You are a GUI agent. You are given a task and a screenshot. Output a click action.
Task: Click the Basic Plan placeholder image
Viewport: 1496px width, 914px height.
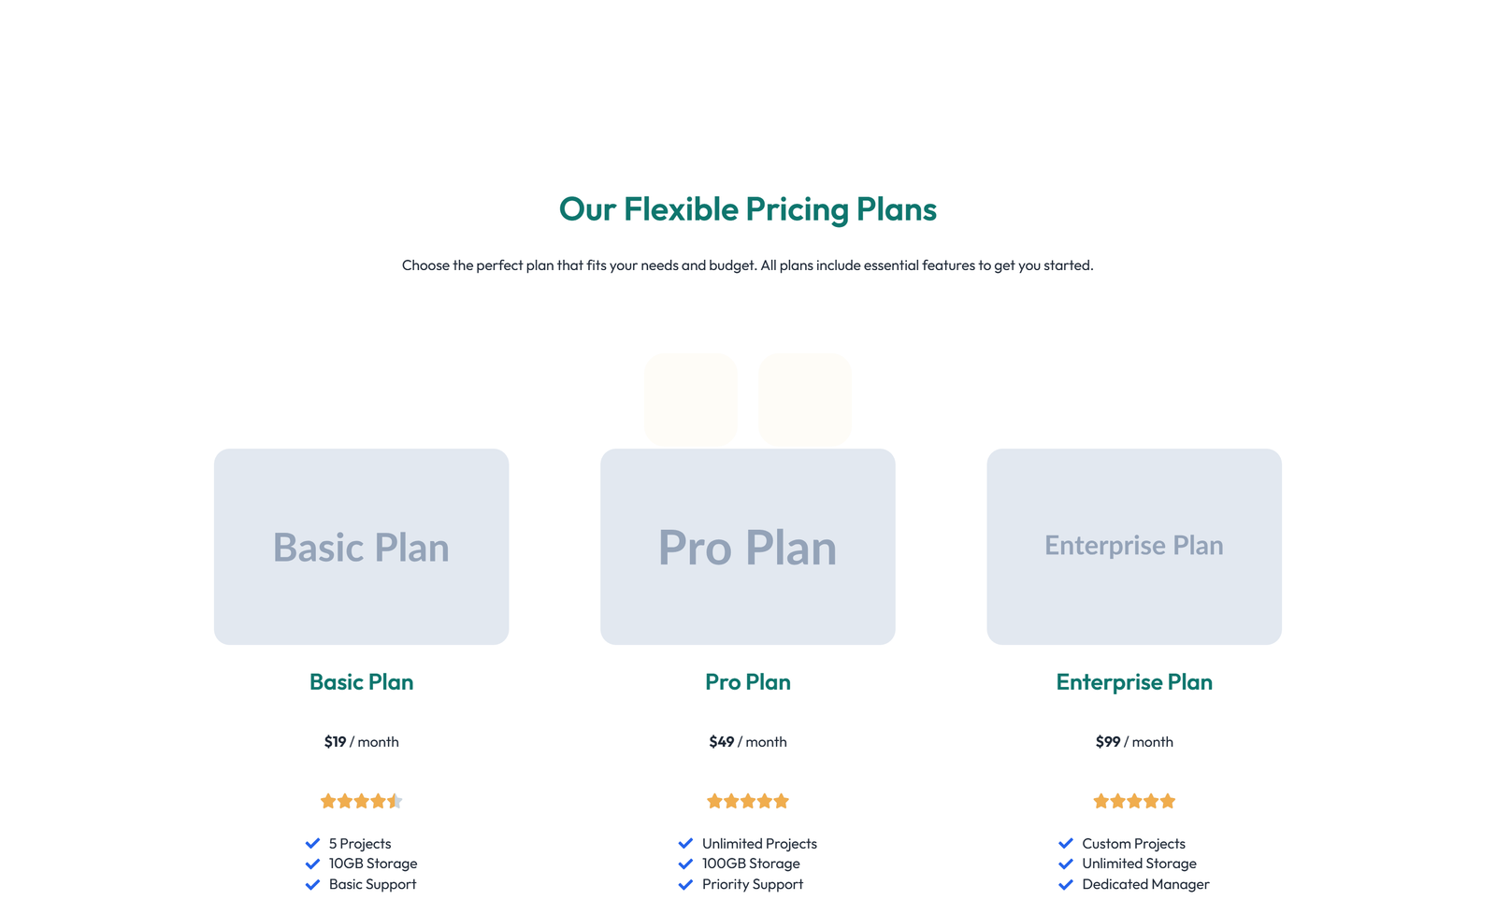coord(361,547)
